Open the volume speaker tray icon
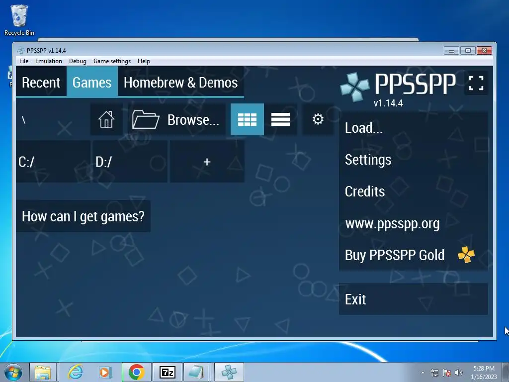 (459, 373)
